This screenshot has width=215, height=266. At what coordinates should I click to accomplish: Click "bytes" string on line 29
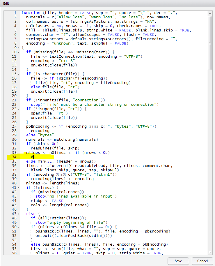[x=46, y=135]
